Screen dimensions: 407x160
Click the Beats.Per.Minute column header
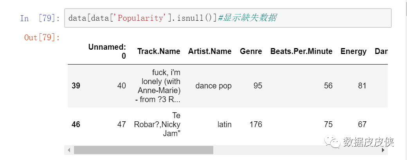point(301,51)
